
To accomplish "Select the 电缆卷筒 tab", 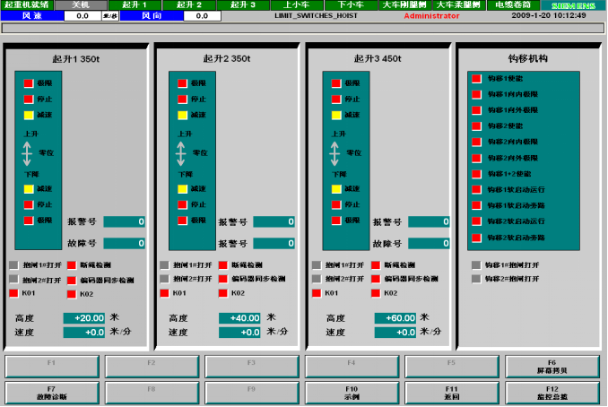I will (x=512, y=5).
